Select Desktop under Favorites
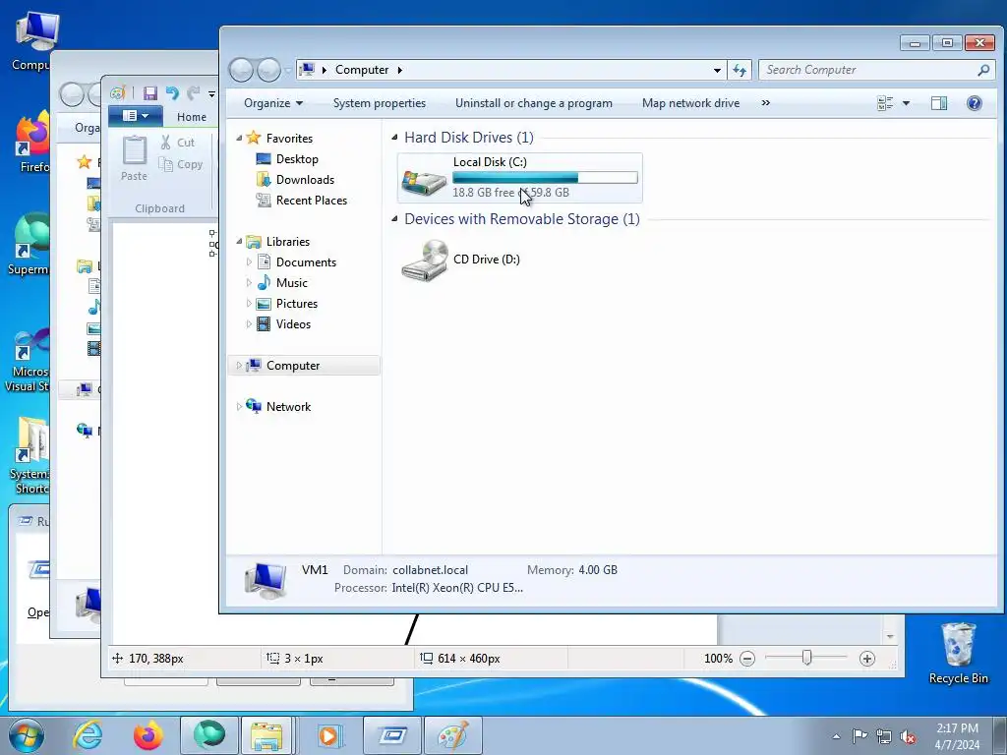The height and width of the screenshot is (755, 1007). pyautogui.click(x=297, y=158)
